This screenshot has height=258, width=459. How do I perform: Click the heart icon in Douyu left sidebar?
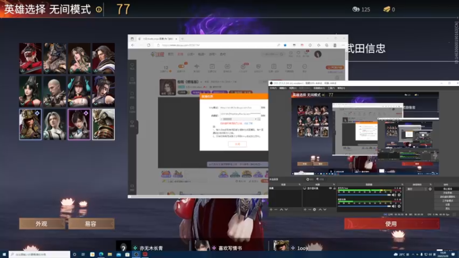point(132,65)
